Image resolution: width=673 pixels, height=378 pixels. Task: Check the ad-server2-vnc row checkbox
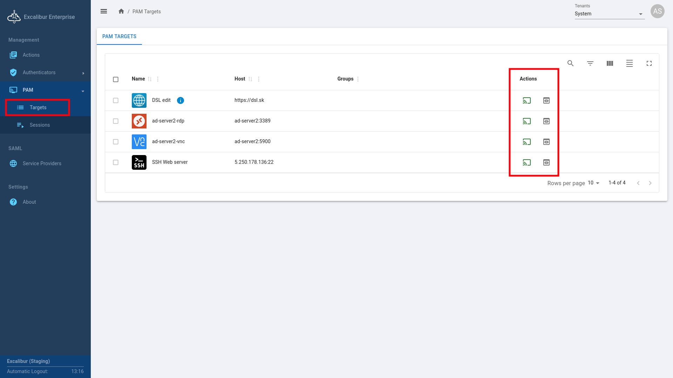[116, 142]
